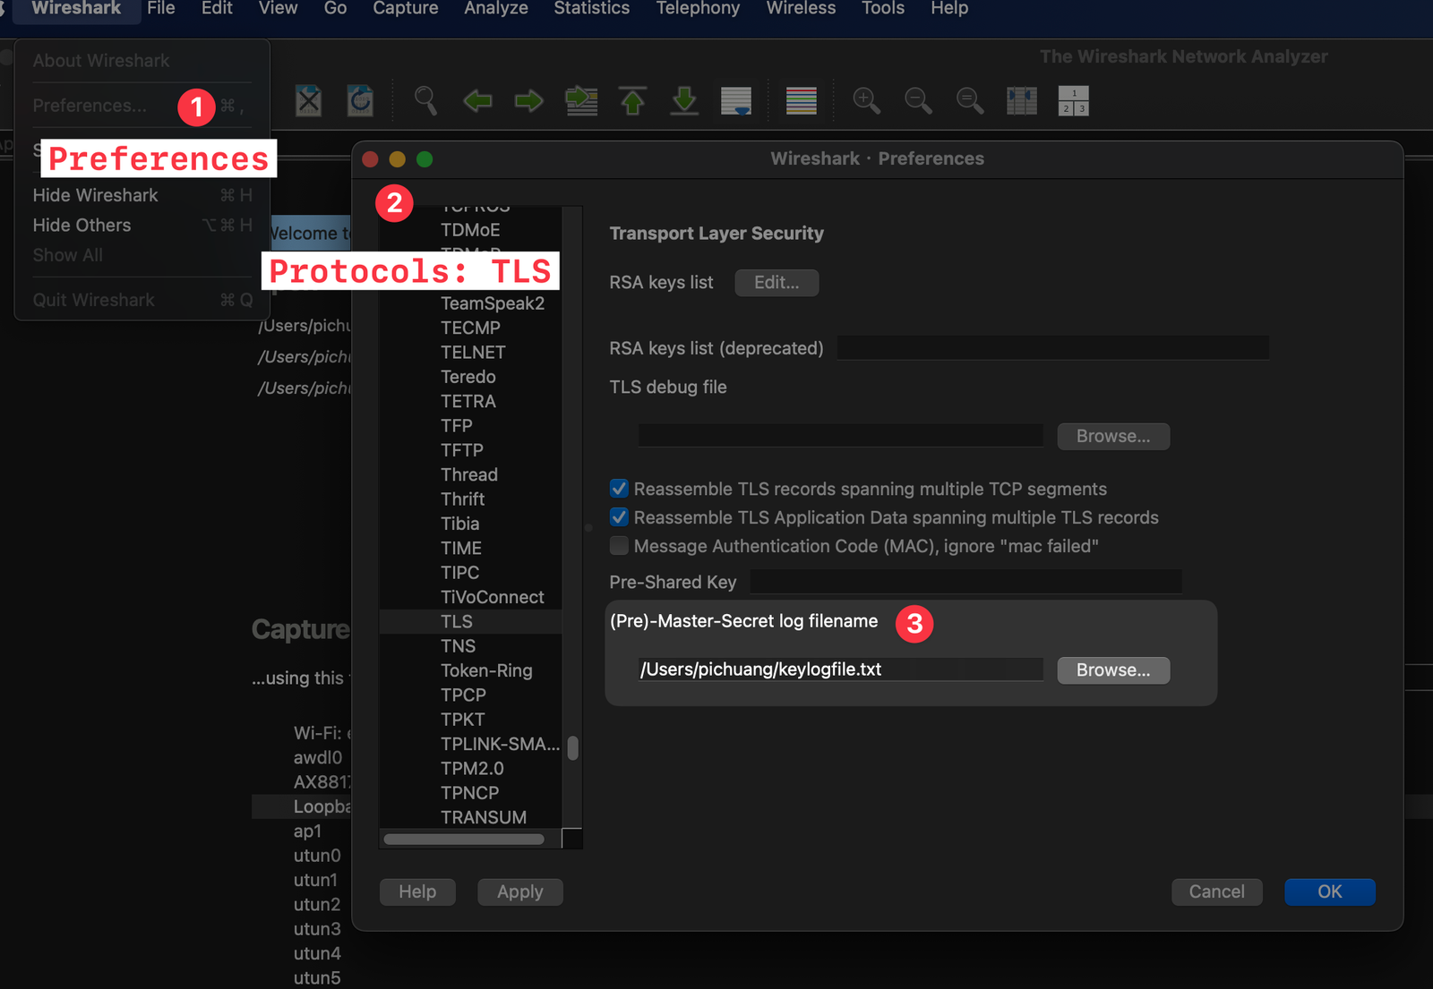Toggle the Colorize packet list icon
This screenshot has height=989, width=1433.
[x=800, y=101]
